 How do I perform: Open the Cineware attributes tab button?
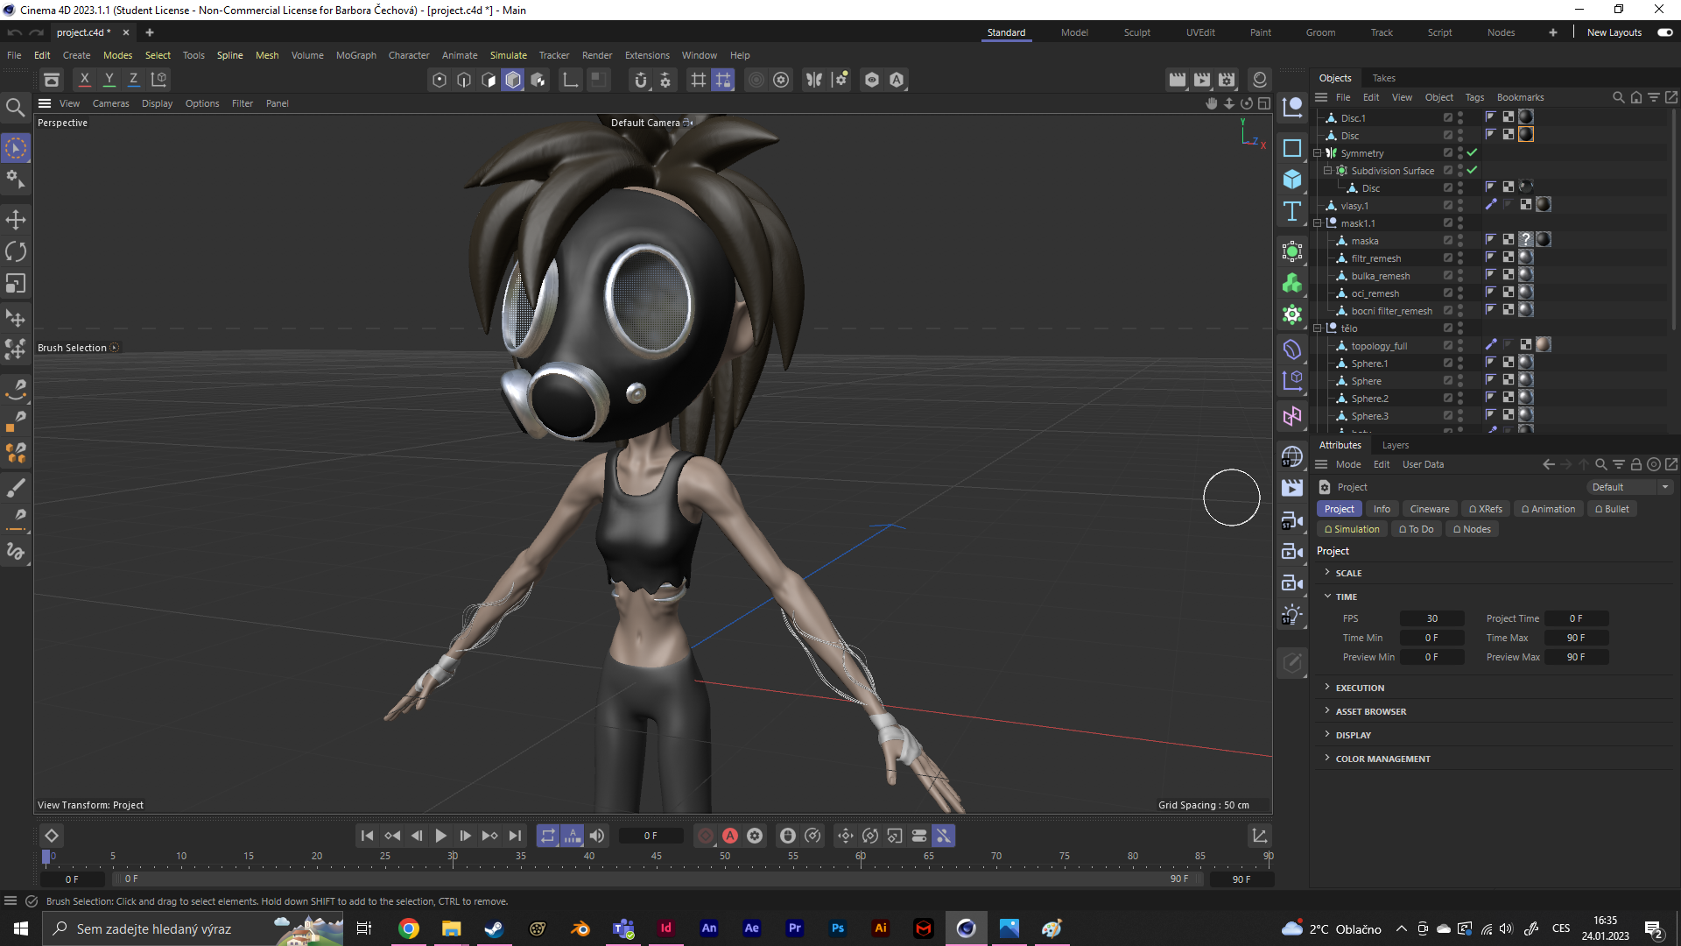coord(1429,509)
